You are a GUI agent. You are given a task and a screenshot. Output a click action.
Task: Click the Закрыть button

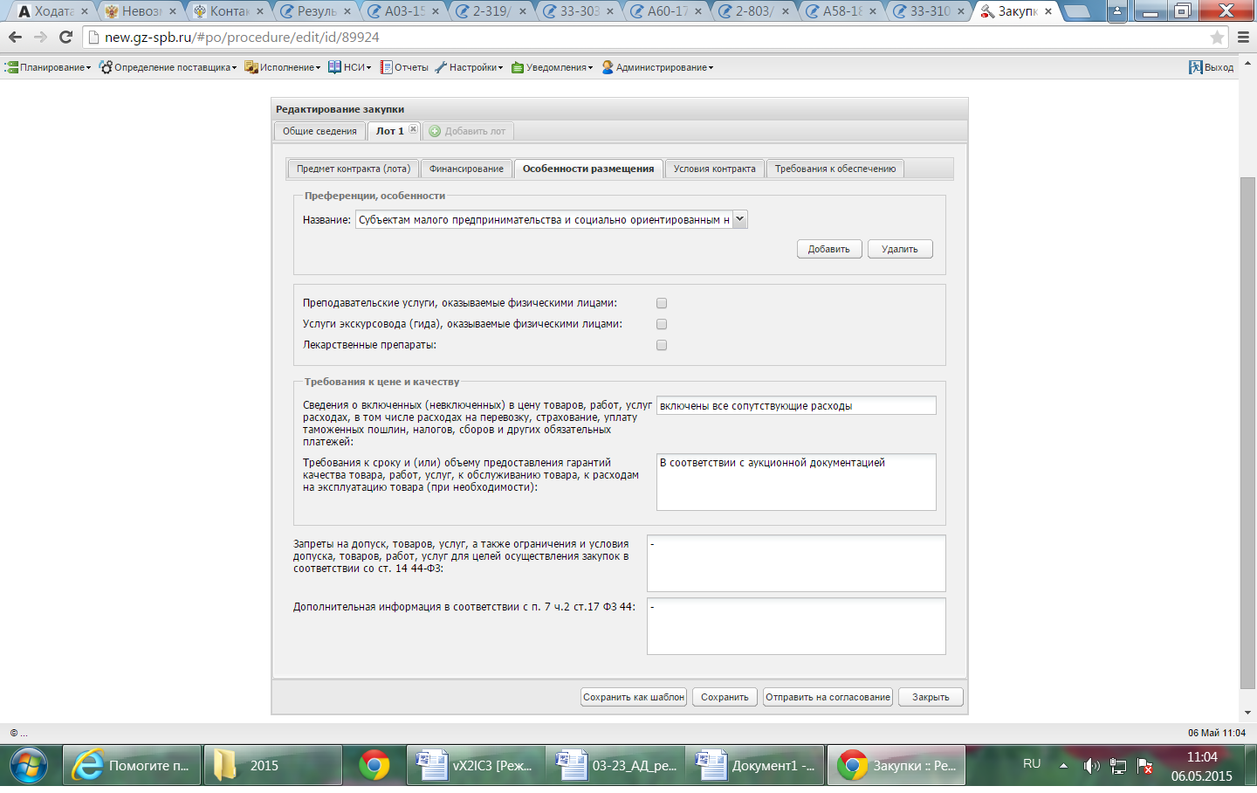[x=931, y=697]
